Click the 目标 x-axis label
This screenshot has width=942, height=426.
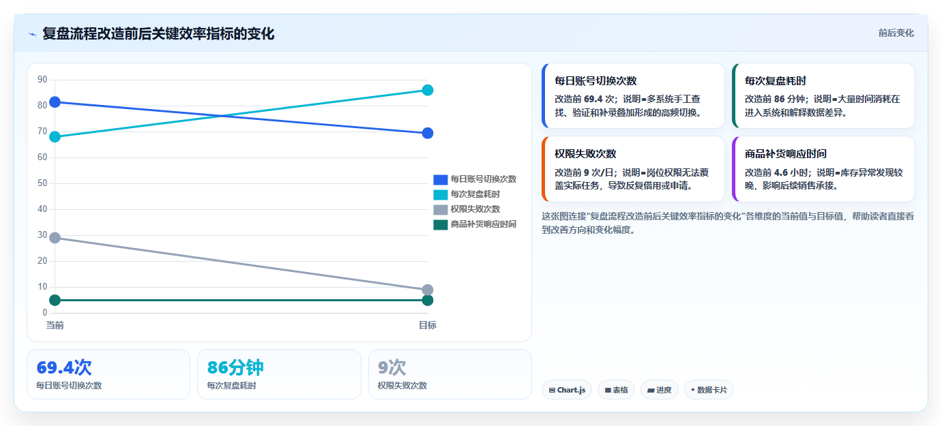point(428,325)
